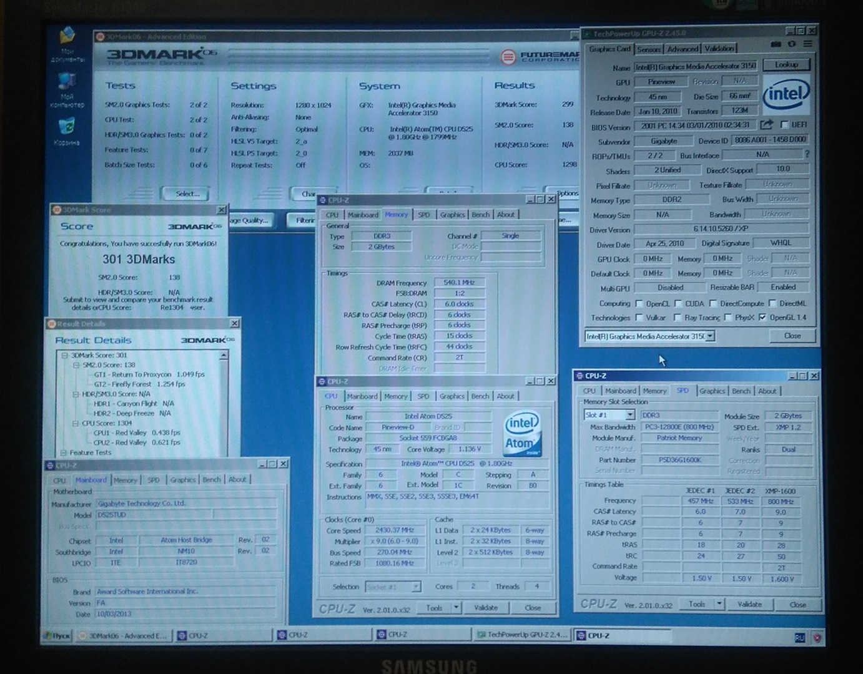Open the Socket #1 selection dropdown
Viewport: 863px width, 674px height.
(416, 587)
